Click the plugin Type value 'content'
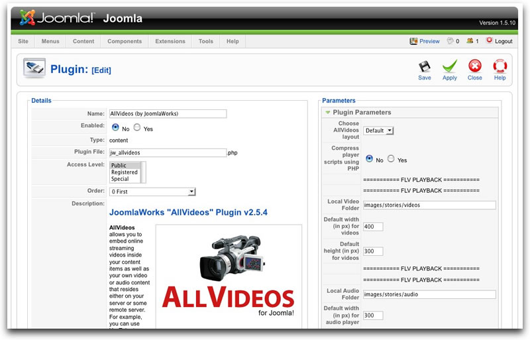530x340 pixels. [x=119, y=141]
